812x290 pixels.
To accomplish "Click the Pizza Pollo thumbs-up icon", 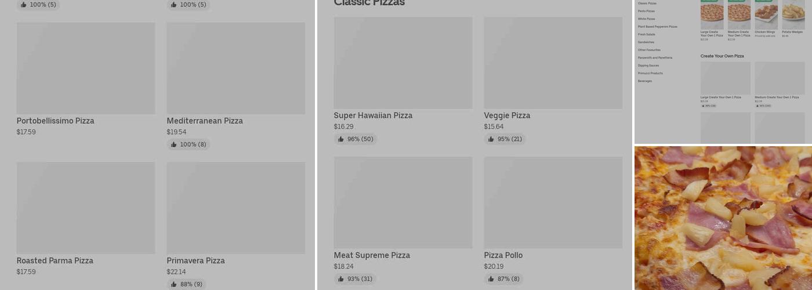I will point(491,279).
